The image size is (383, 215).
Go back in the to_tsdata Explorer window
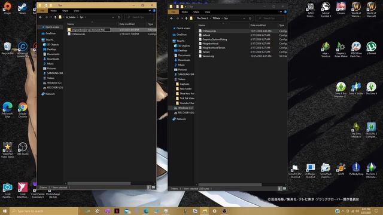(x=41, y=17)
